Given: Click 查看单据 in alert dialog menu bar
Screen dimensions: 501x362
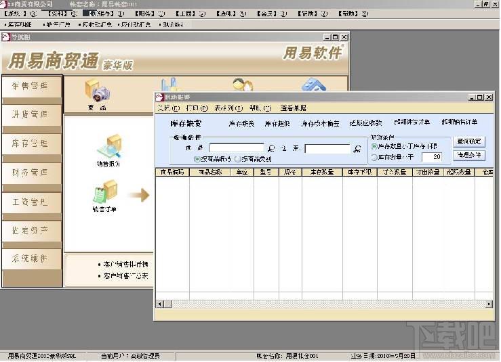Looking at the screenshot, I should click(x=294, y=108).
